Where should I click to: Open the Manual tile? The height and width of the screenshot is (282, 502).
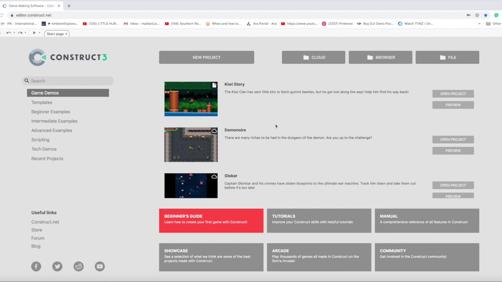(x=427, y=221)
